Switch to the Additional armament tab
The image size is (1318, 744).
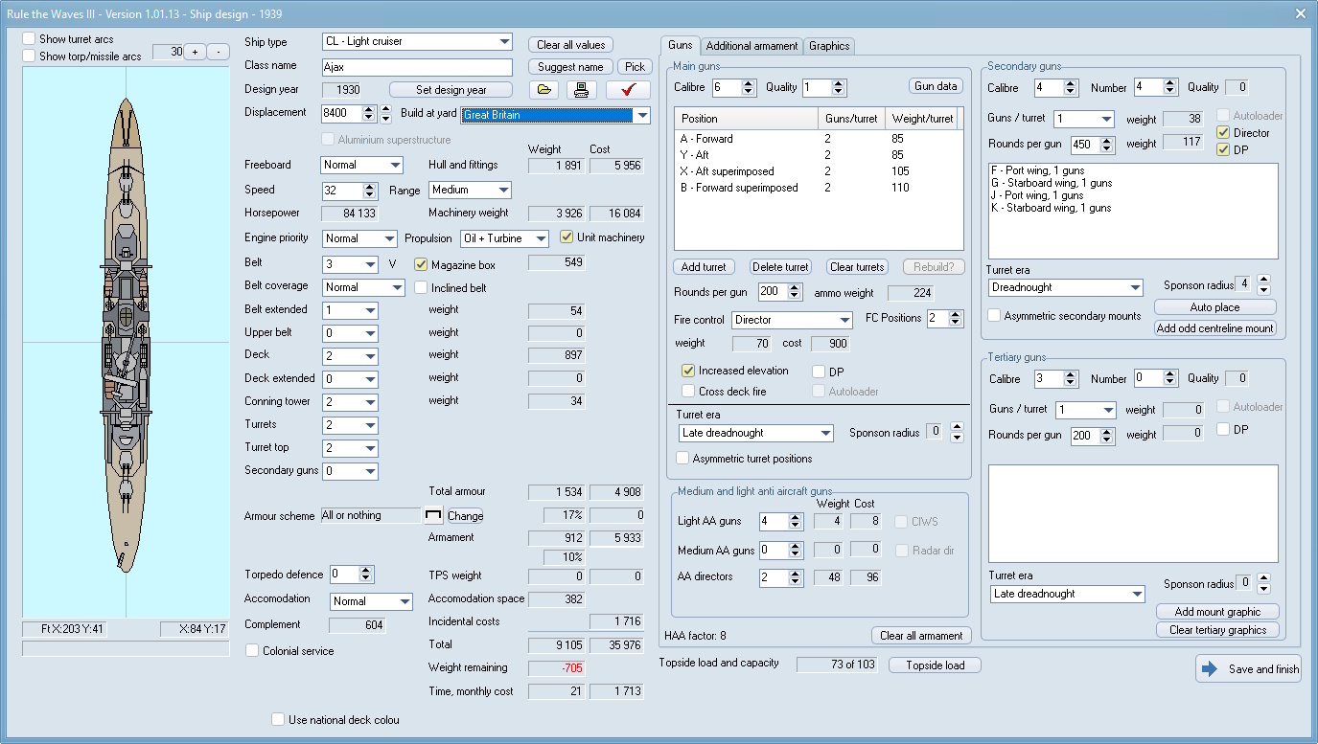pos(751,46)
